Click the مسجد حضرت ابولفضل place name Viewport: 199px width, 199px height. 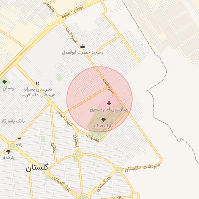coord(82,52)
